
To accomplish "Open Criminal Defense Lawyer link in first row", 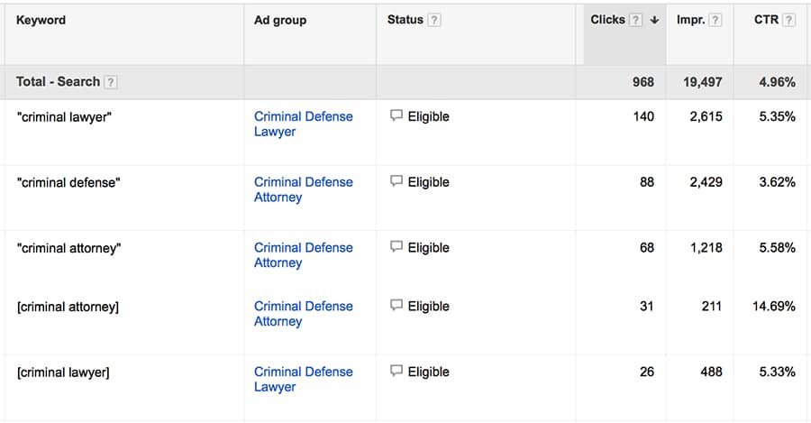I will (x=303, y=124).
